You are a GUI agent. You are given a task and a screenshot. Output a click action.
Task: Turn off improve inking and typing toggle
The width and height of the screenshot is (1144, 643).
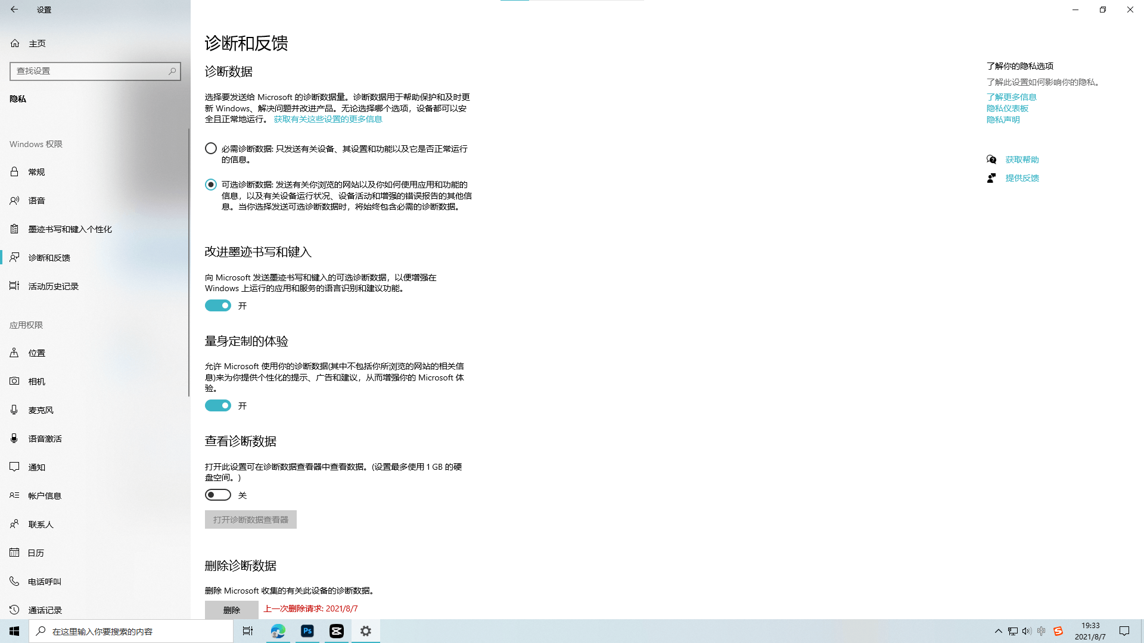pyautogui.click(x=218, y=305)
